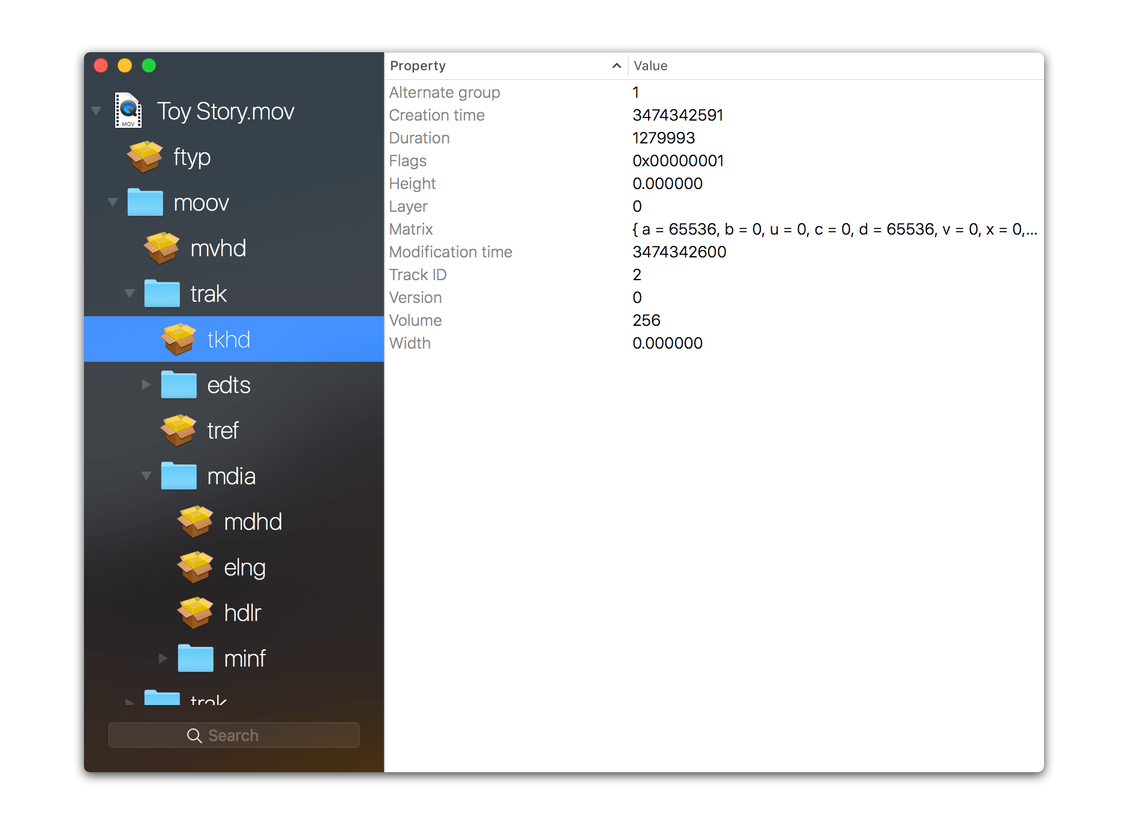Collapse the Toy Story.mov root triangle

point(95,112)
